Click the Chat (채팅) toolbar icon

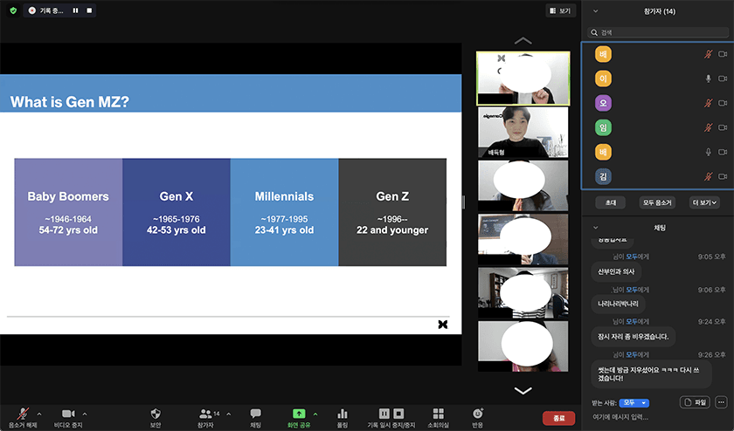(x=256, y=413)
